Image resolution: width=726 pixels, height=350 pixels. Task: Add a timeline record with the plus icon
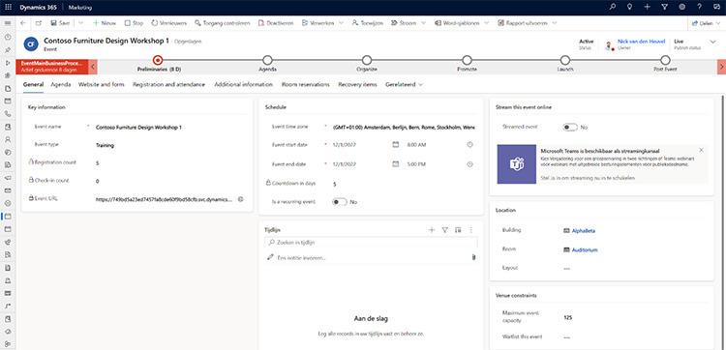432,230
